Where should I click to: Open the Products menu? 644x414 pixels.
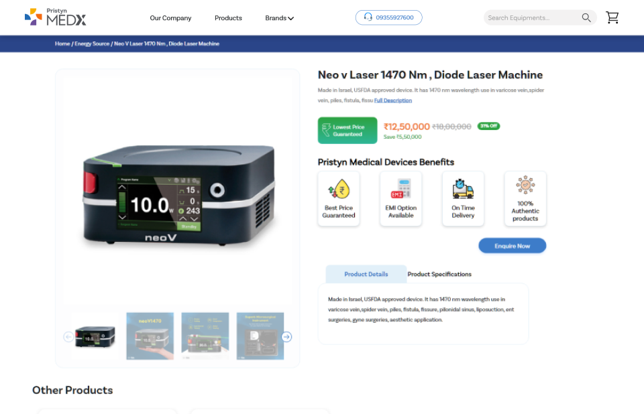228,18
